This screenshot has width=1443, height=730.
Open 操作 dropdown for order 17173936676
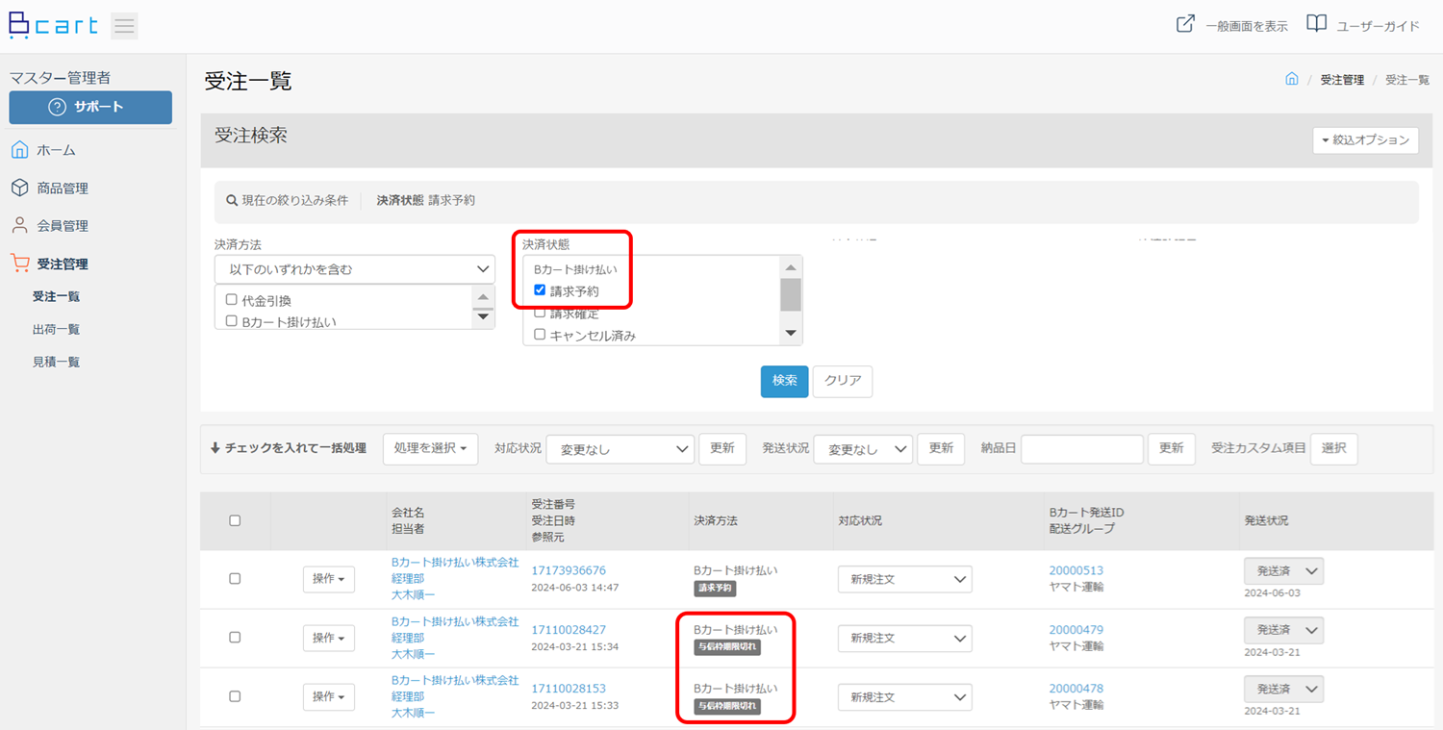[x=328, y=579]
